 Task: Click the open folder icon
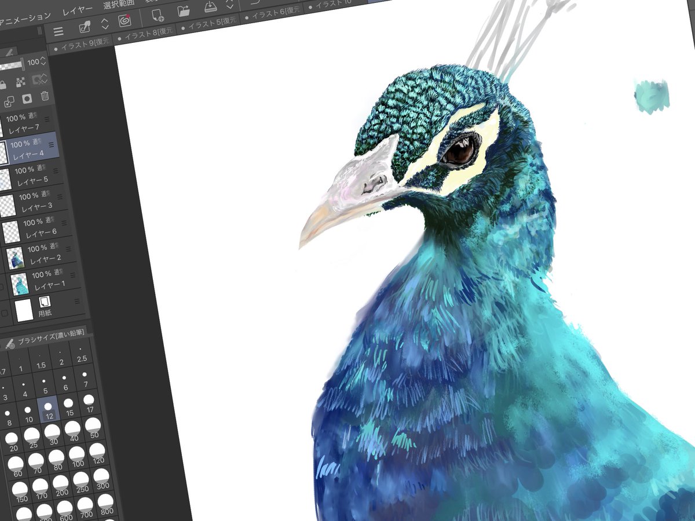[184, 10]
